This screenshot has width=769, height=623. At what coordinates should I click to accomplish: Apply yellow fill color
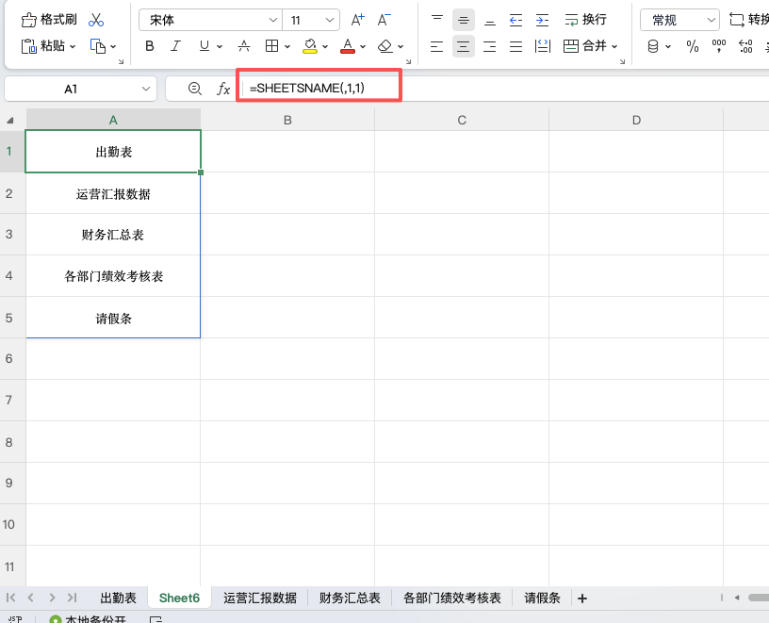pyautogui.click(x=310, y=46)
